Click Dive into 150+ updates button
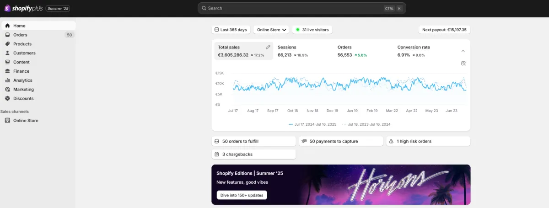 point(242,195)
